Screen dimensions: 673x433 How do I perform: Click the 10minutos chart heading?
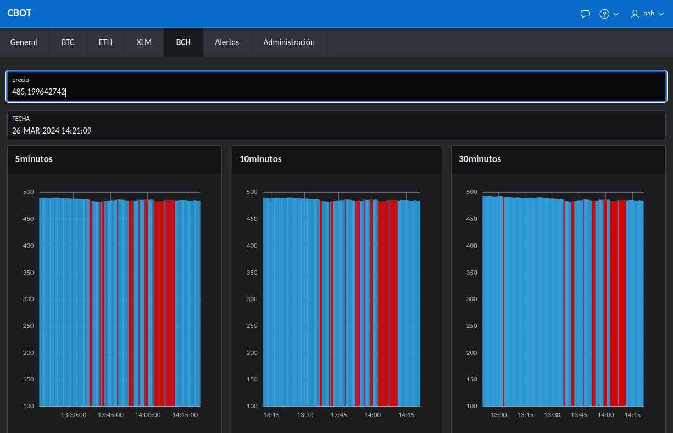click(x=260, y=159)
